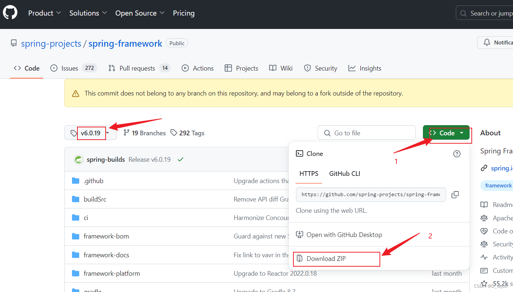The image size is (513, 292).
Task: Click the spring-projects link
Action: [51, 43]
